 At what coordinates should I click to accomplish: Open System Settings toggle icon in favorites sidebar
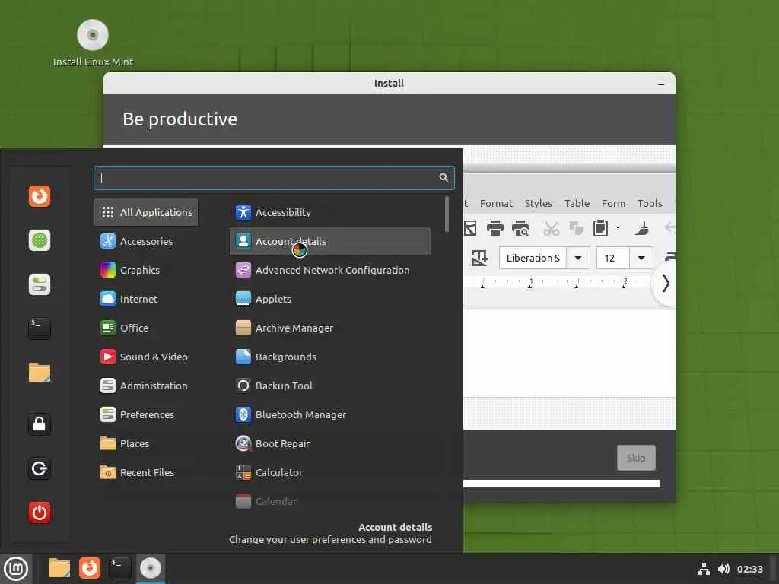pyautogui.click(x=40, y=284)
